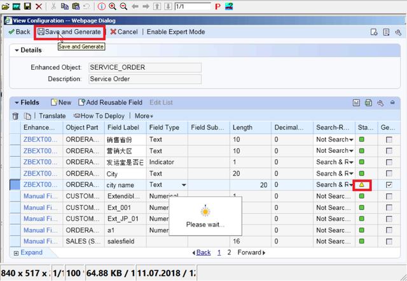
Task: Click the wrench icon at the dialog's top right
Action: 398,32
